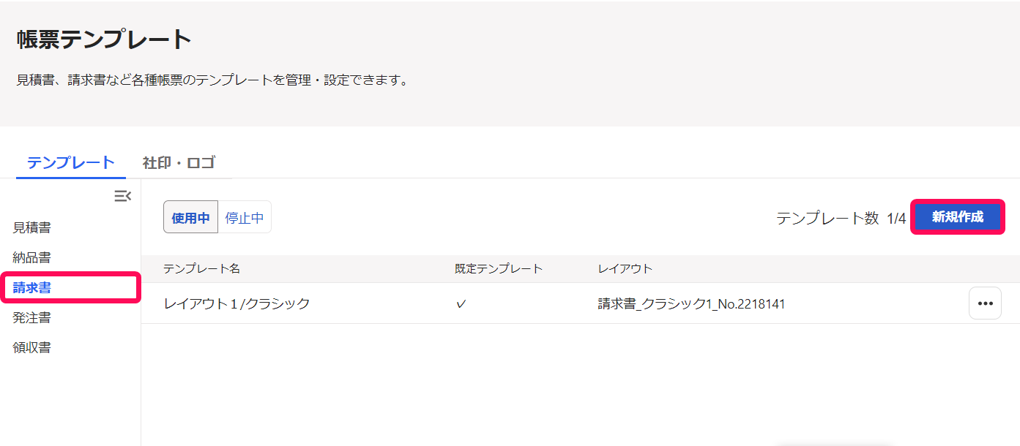1020x446 pixels.
Task: Click the 帳票テンプレート page heading
Action: pos(104,39)
